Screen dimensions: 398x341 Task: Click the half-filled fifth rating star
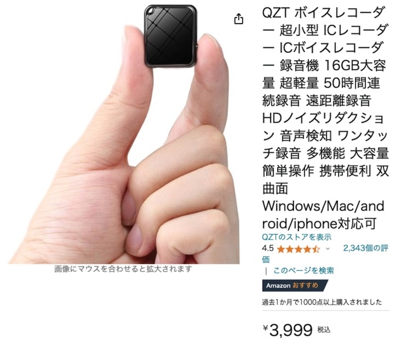pyautogui.click(x=316, y=249)
